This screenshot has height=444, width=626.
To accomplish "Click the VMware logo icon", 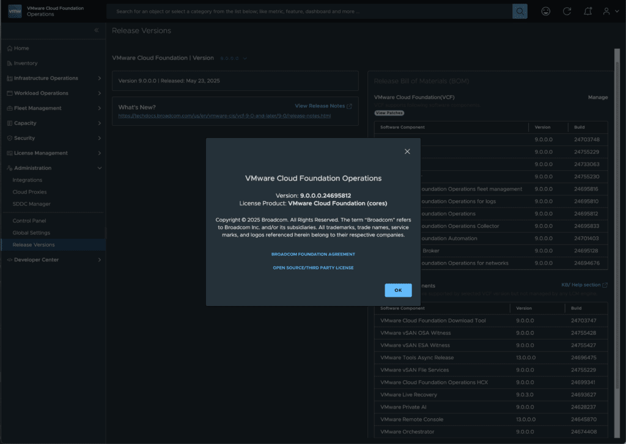I will click(15, 11).
